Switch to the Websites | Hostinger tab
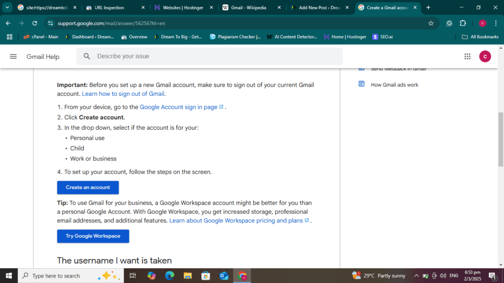Screen dimensions: 504x283 click(183, 7)
